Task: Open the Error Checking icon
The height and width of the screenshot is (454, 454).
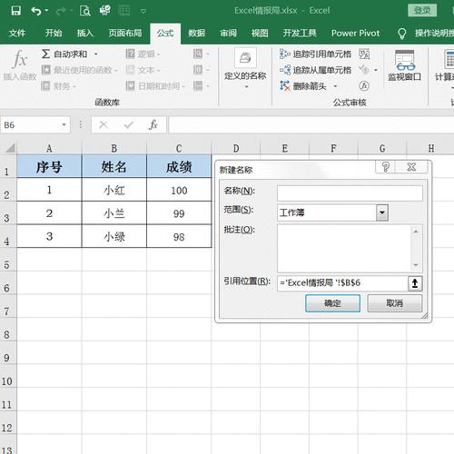Action: pyautogui.click(x=364, y=70)
